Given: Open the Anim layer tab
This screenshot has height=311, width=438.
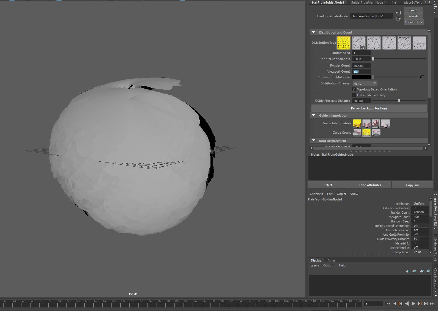Looking at the screenshot, I should (331, 260).
